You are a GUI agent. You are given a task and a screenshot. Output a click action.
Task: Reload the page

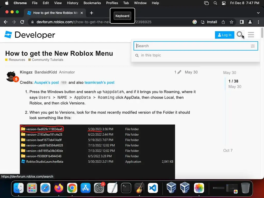(22, 22)
